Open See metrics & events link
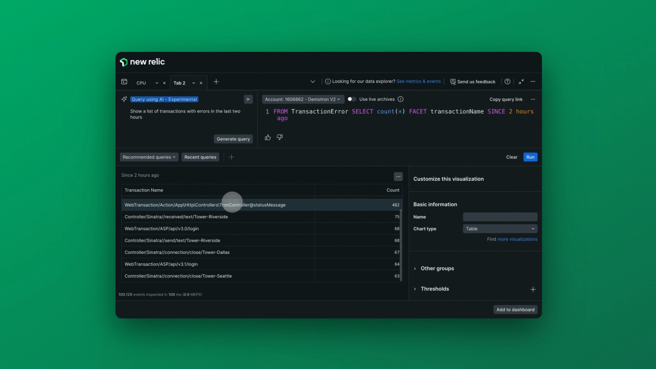 click(419, 81)
